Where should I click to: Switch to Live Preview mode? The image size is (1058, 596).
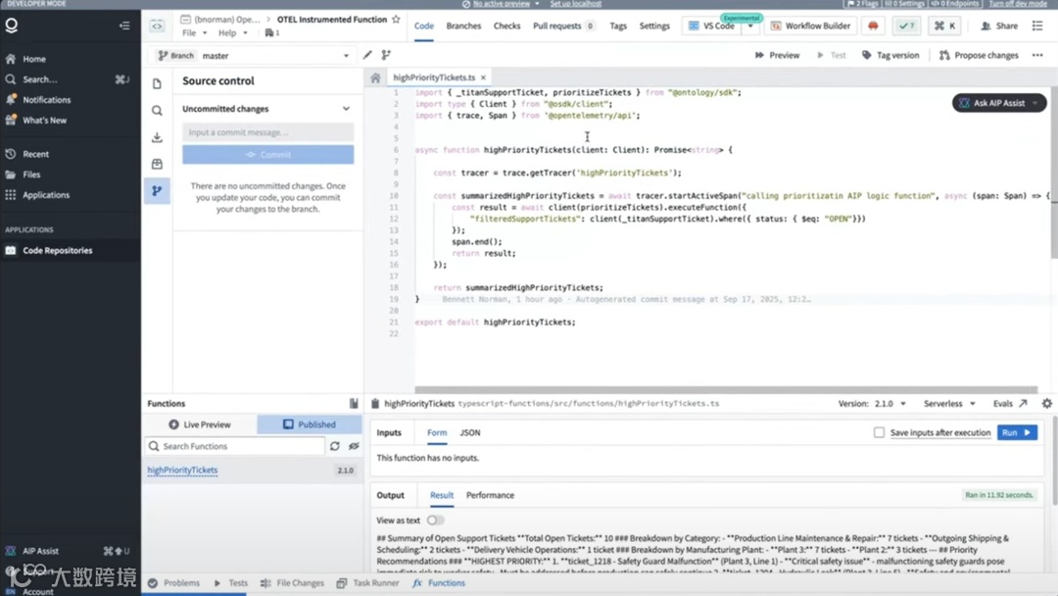(x=200, y=424)
